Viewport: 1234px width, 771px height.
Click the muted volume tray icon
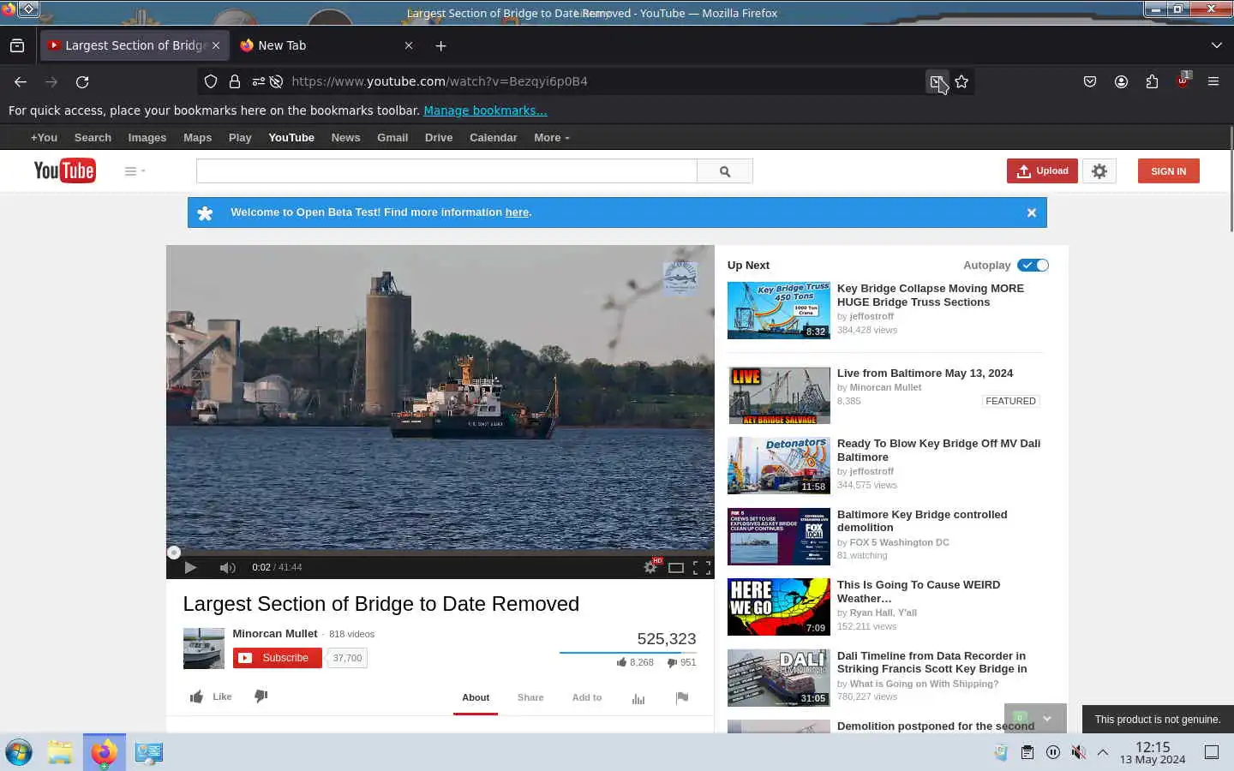1079,752
